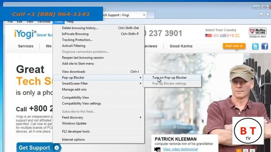The height and width of the screenshot is (152, 271).
Task: Open Tracking Protection menu item
Action: (x=99, y=40)
